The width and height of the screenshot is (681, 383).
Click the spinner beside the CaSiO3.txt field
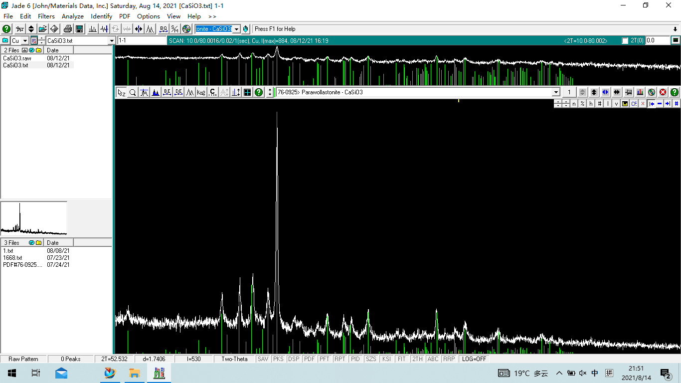tap(41, 40)
